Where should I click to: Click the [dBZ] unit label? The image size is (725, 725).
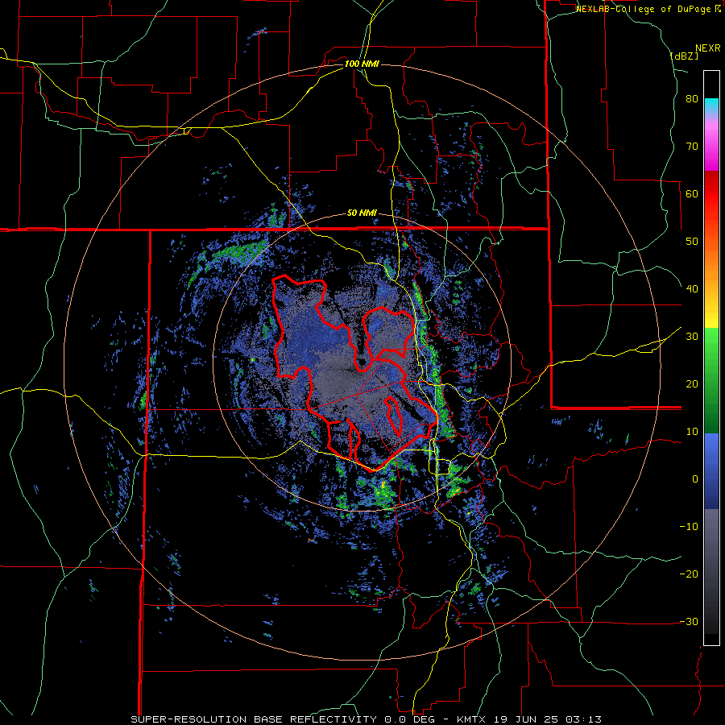[684, 56]
